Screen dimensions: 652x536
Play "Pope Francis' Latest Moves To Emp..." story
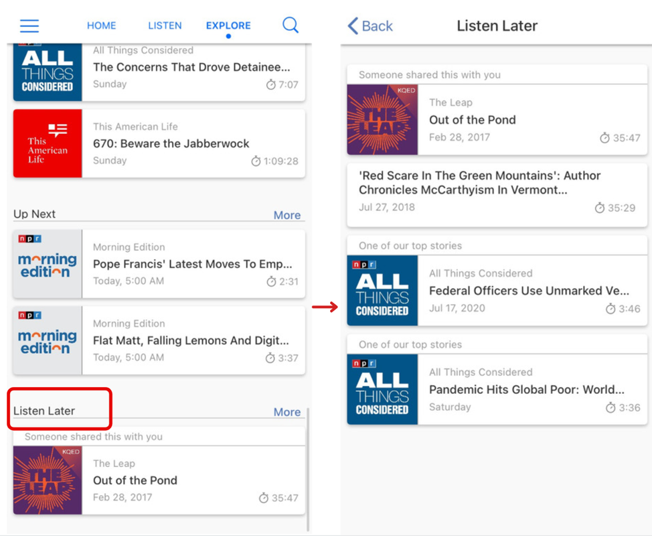(193, 264)
